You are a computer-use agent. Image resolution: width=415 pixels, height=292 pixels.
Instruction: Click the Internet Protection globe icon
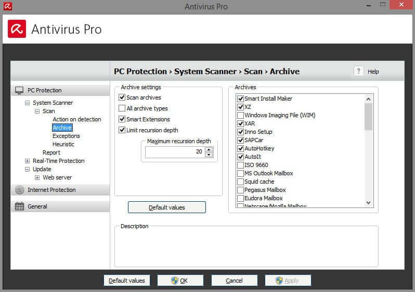(20, 190)
